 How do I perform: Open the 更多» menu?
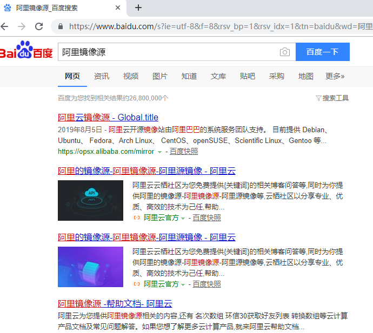pos(335,76)
